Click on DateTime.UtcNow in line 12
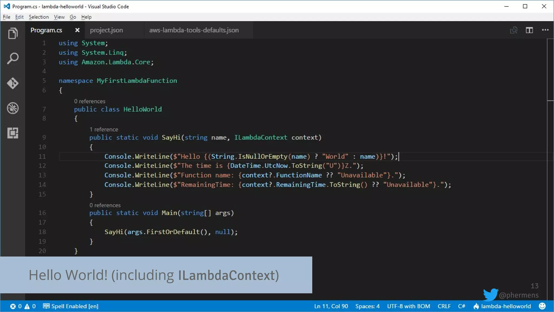This screenshot has height=312, width=554. click(259, 166)
